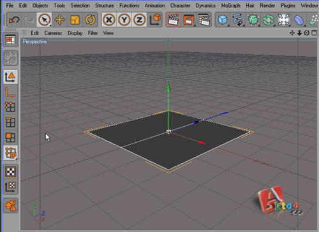Render the active view
Screen dimensions: 319x232
pos(174,20)
